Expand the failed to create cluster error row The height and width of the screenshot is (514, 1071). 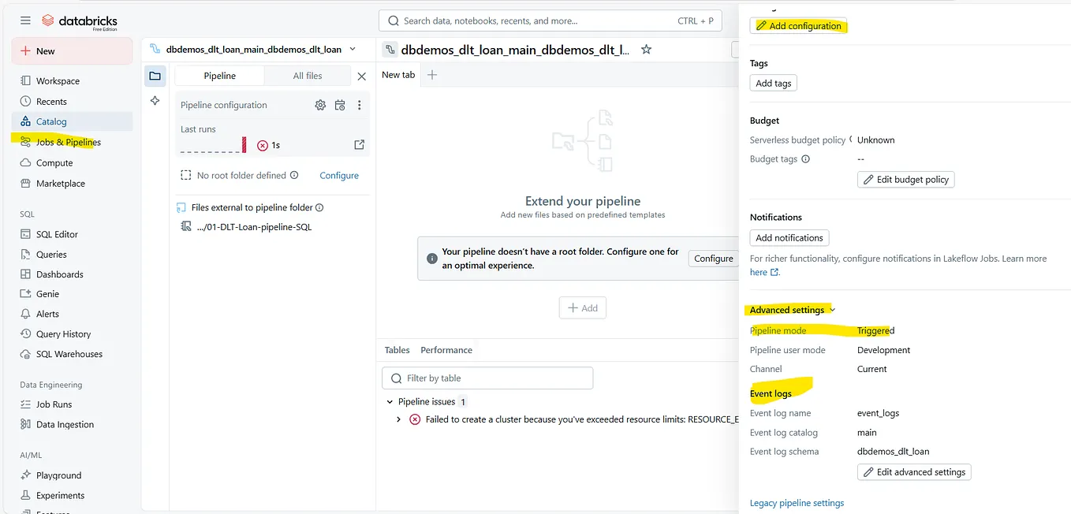[399, 419]
